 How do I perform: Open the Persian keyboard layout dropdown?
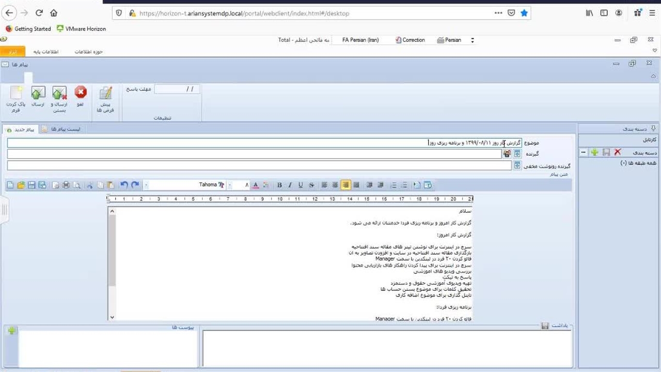(x=472, y=40)
